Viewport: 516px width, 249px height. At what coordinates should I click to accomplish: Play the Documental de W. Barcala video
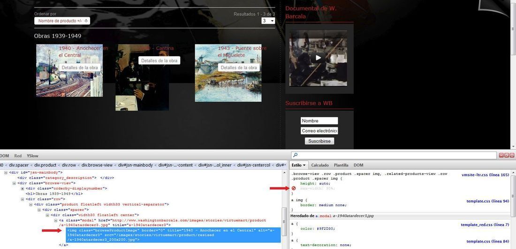pyautogui.click(x=318, y=58)
